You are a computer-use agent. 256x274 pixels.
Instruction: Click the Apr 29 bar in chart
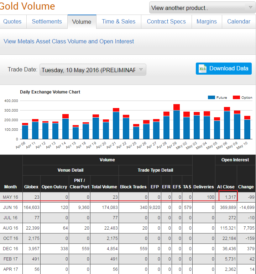coord(177,122)
